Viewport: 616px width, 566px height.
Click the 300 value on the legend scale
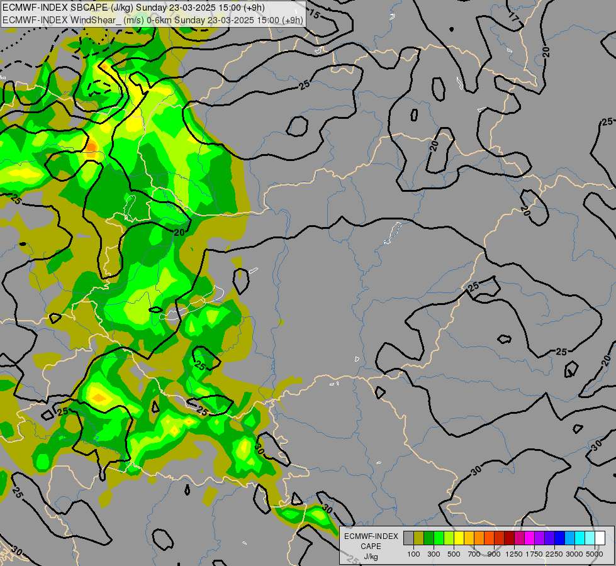[x=434, y=554]
